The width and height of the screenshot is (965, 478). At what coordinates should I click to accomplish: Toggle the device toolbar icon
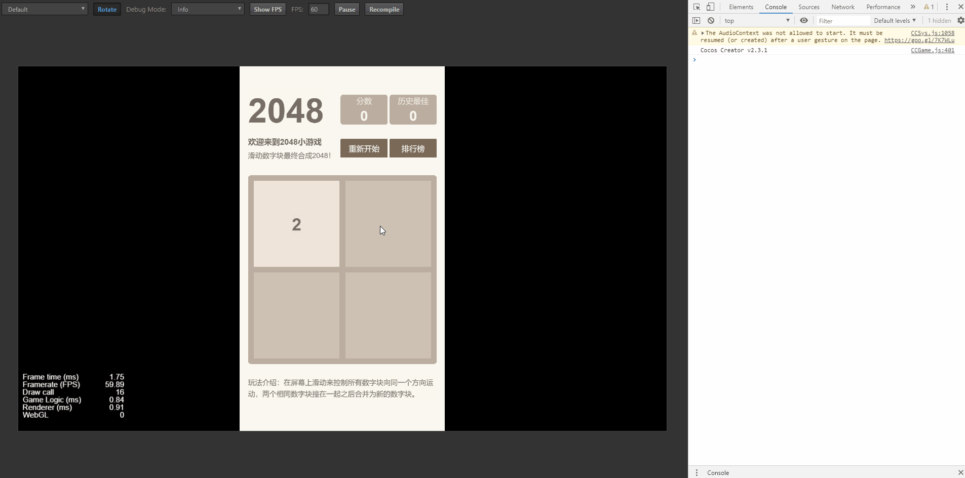pos(710,7)
